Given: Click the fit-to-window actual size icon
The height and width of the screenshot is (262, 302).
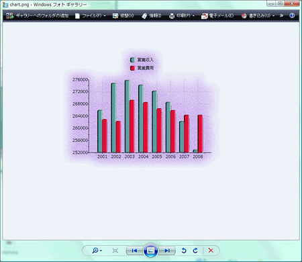Looking at the screenshot, I should pyautogui.click(x=115, y=251).
